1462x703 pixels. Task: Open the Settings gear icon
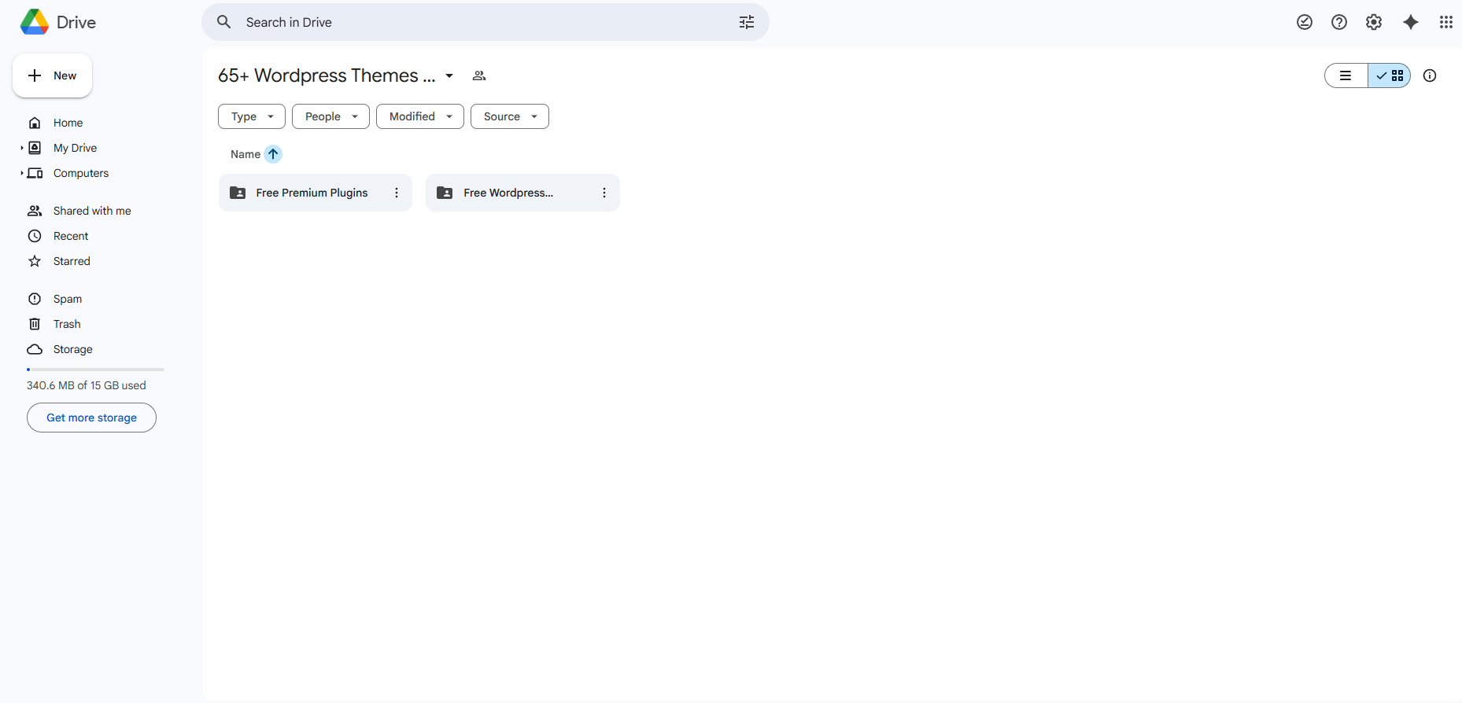coord(1374,22)
